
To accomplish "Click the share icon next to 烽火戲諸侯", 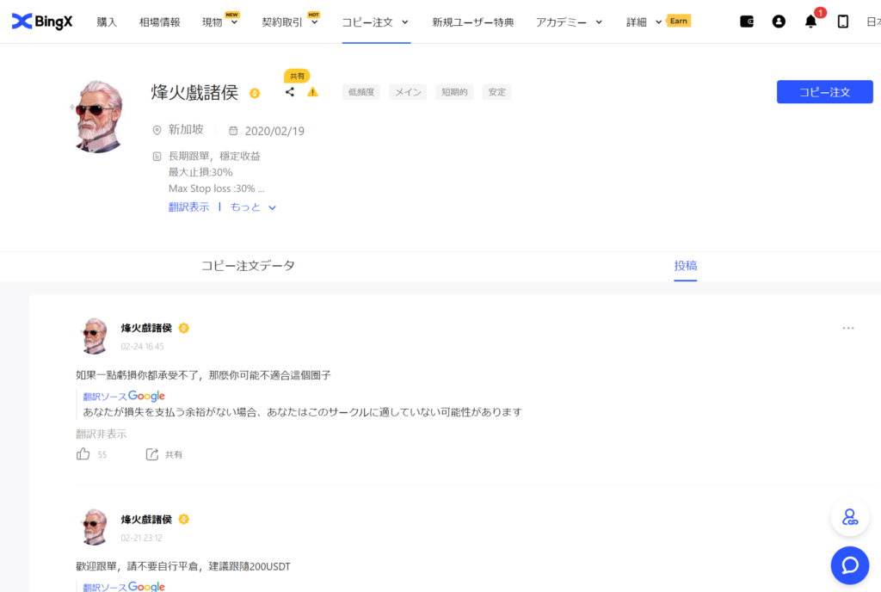I will point(290,91).
